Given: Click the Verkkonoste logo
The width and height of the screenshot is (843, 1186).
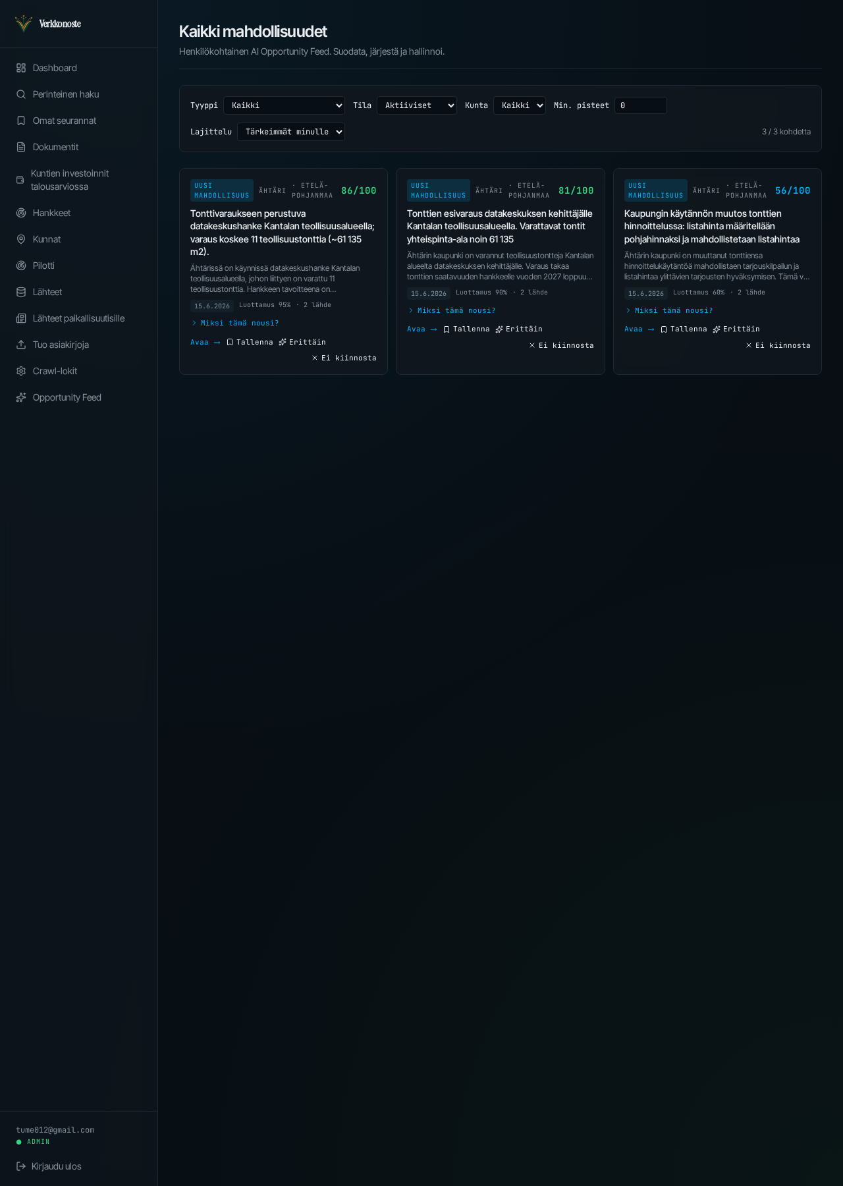Looking at the screenshot, I should pos(48,24).
